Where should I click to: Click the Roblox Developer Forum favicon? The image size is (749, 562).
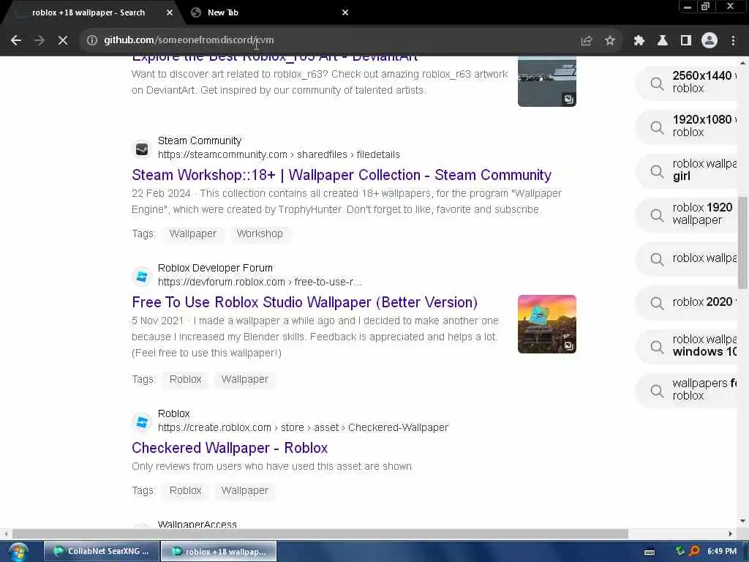click(142, 276)
